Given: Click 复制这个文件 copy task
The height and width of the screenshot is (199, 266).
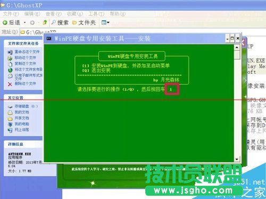Looking at the screenshot, I should click(x=25, y=64).
